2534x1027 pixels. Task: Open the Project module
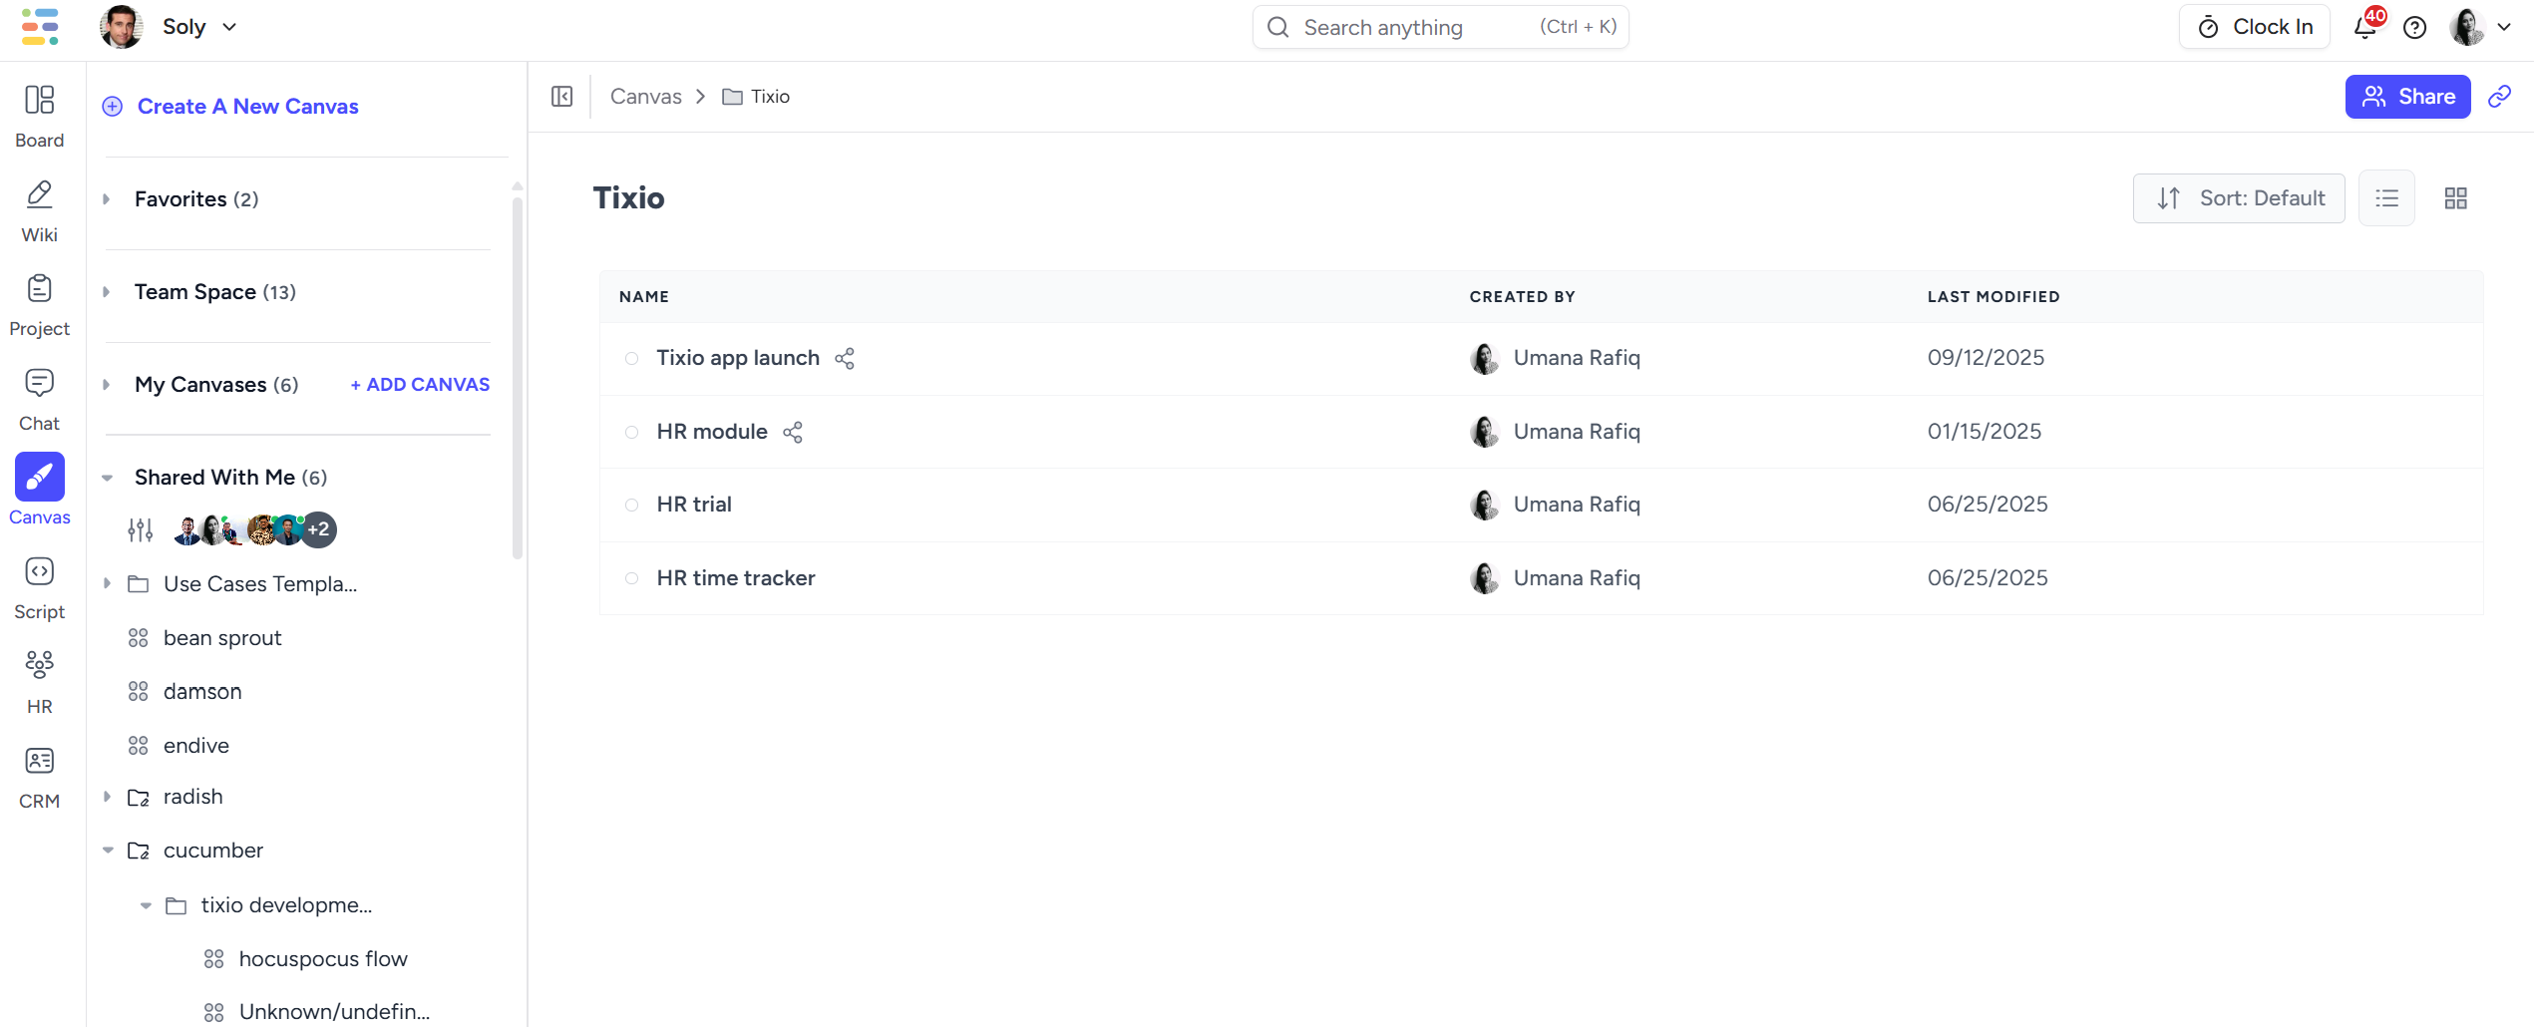(40, 305)
